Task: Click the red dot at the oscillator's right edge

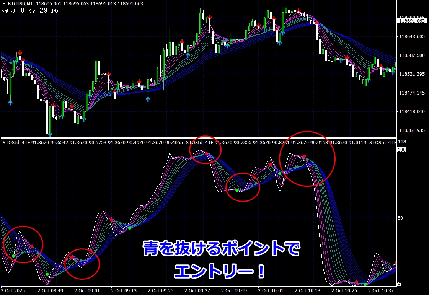Action: click(396, 263)
